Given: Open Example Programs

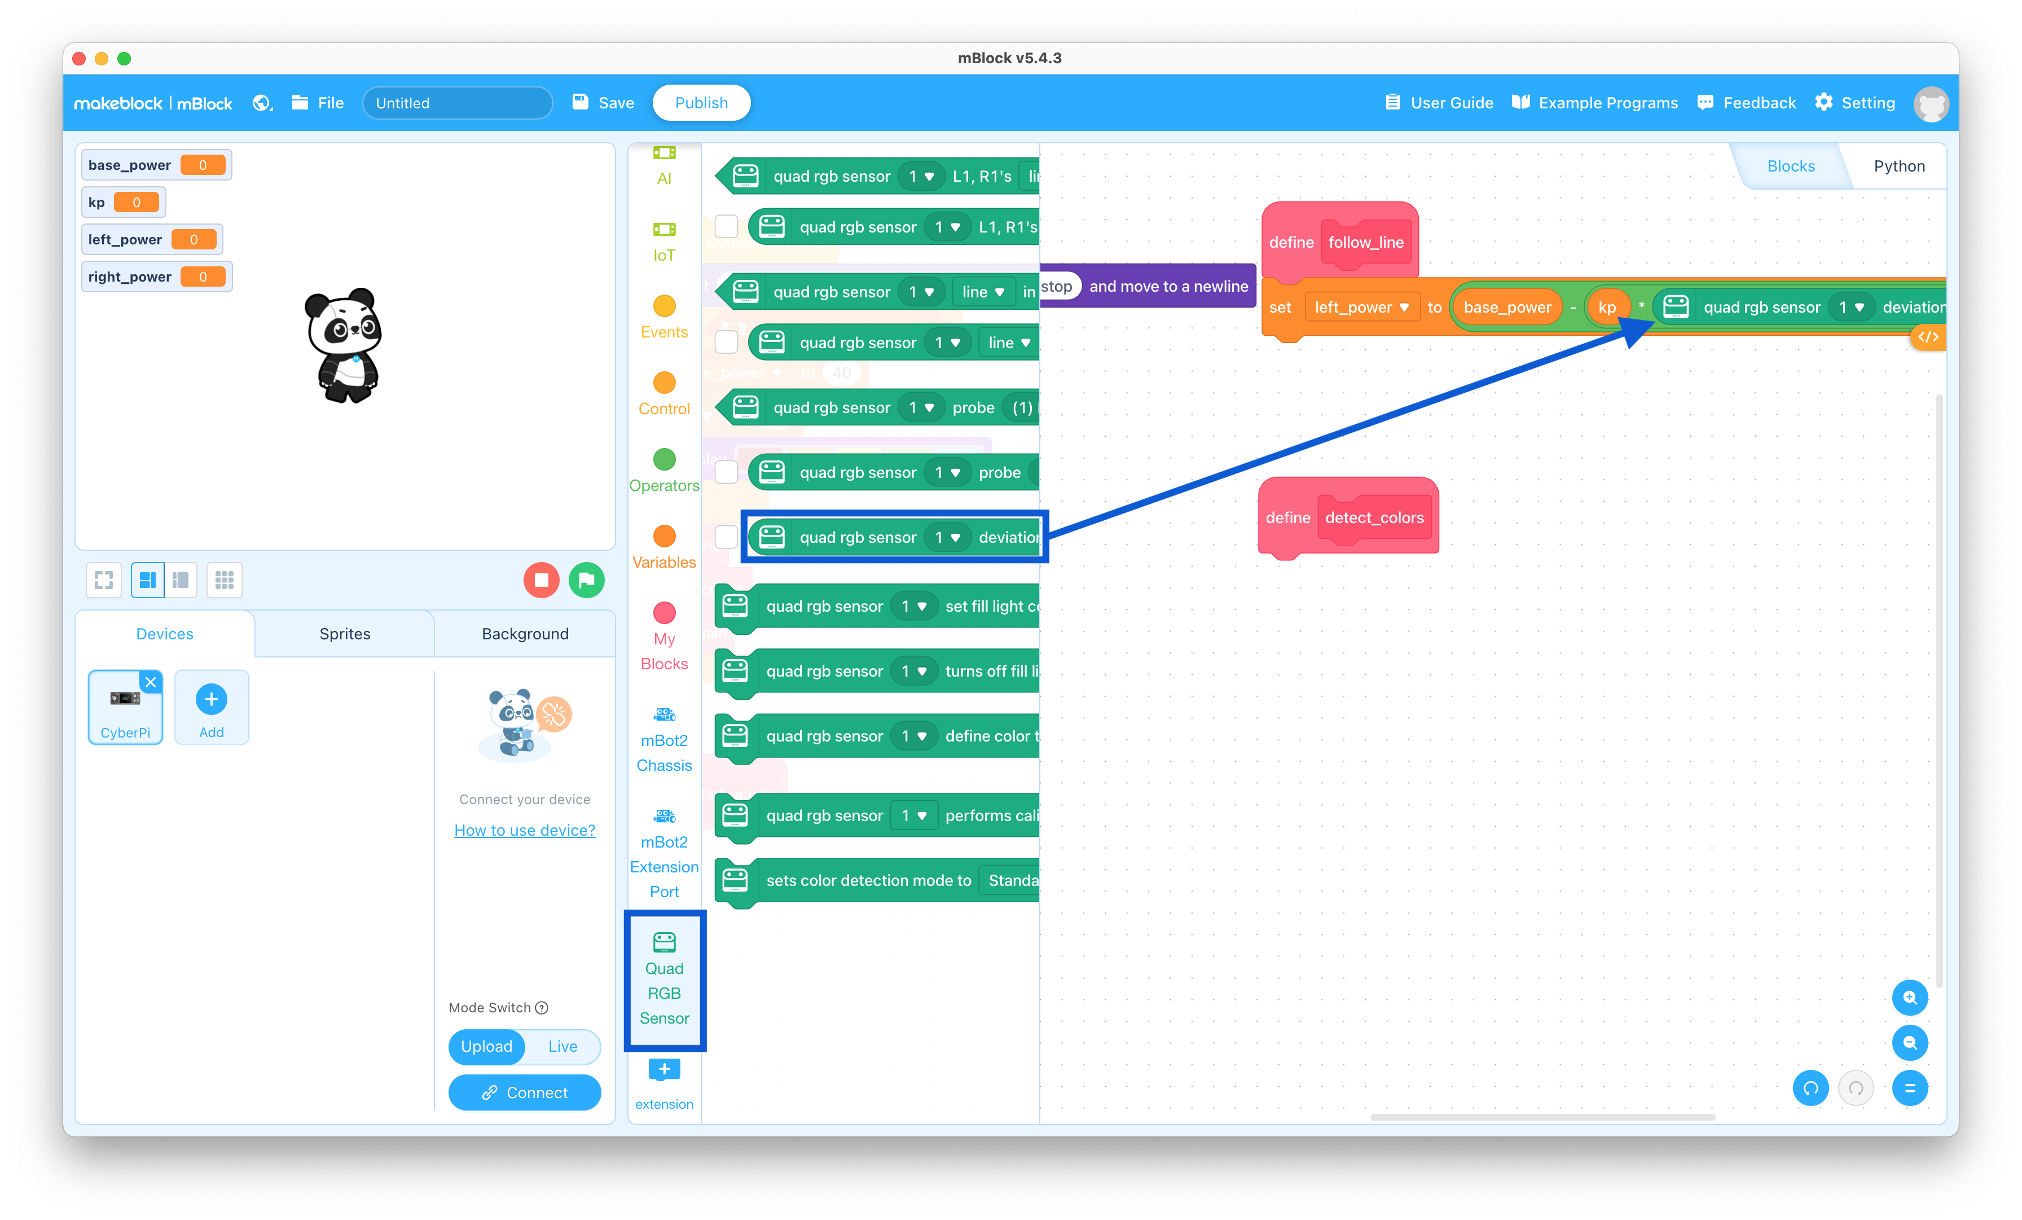Looking at the screenshot, I should click(x=1594, y=103).
